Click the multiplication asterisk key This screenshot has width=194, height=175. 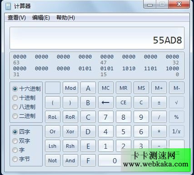159,131
